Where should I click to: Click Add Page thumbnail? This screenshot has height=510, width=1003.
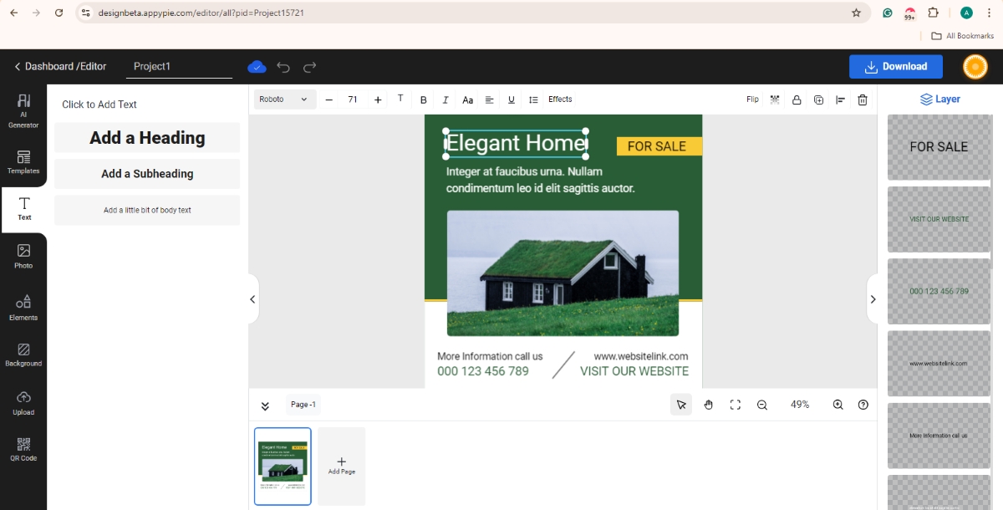pyautogui.click(x=341, y=466)
